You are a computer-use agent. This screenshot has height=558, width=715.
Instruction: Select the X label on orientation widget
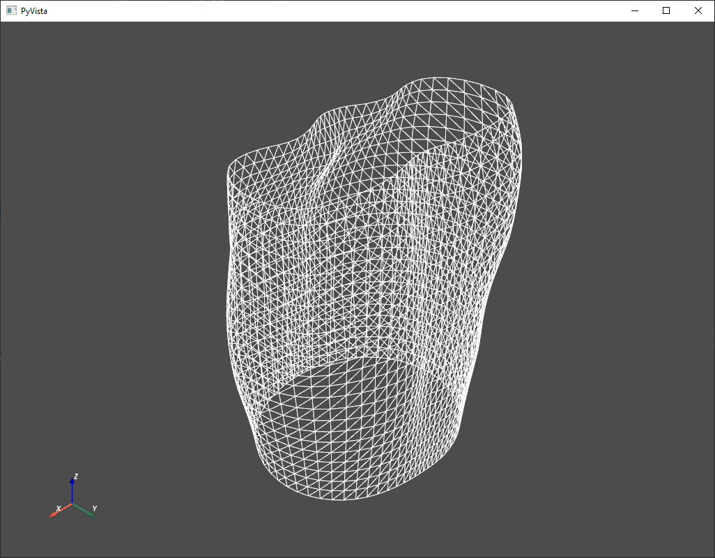click(x=59, y=507)
